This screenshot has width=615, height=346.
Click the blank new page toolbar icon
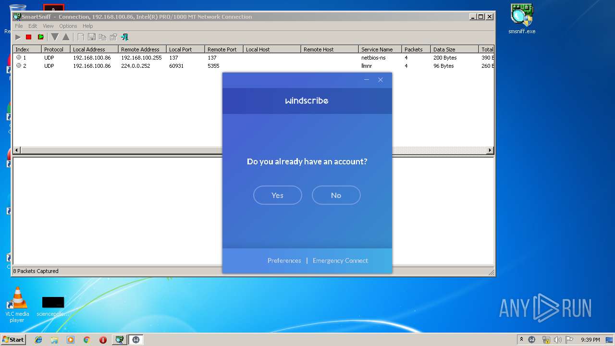pos(81,37)
